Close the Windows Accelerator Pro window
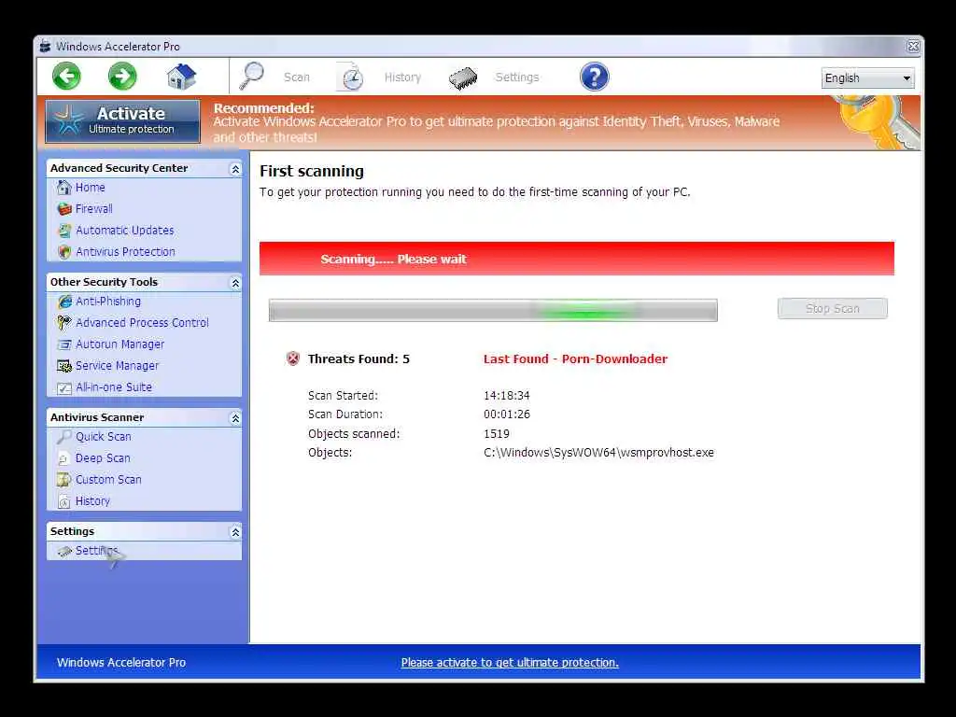Screen dimensions: 956x717 tap(913, 47)
